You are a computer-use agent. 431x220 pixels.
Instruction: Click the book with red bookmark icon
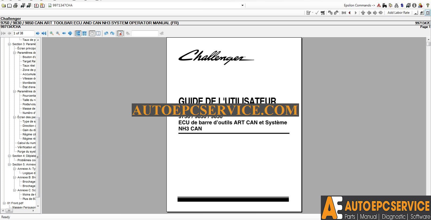[x=36, y=5]
